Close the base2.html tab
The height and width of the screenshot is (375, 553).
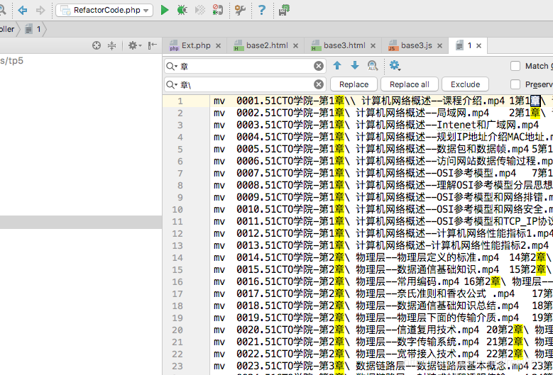pyautogui.click(x=295, y=46)
